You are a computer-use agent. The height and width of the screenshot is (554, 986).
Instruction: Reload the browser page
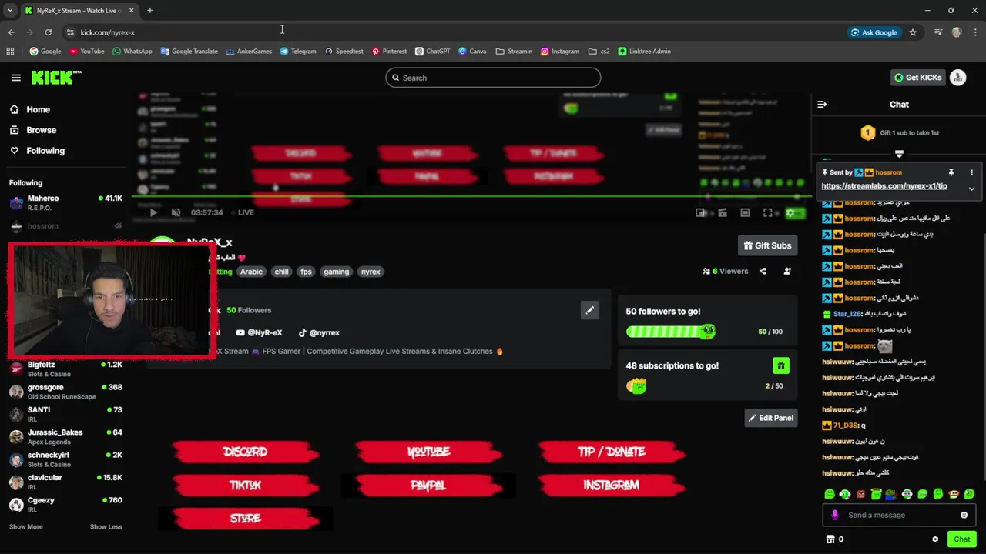point(48,32)
